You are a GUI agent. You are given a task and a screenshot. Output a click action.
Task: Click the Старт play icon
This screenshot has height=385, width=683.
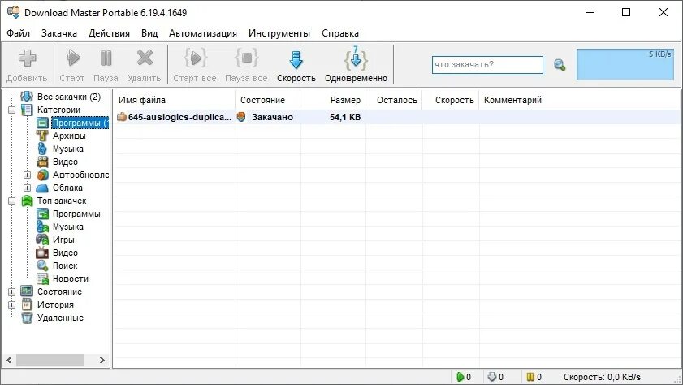click(73, 58)
